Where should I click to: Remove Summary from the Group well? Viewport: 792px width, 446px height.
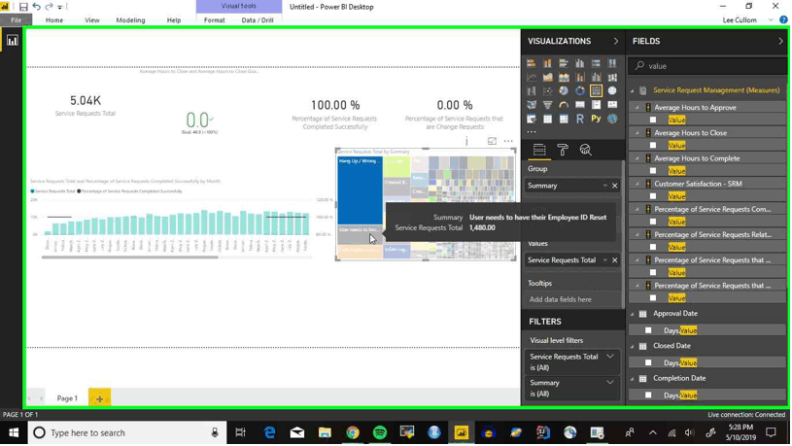pyautogui.click(x=615, y=186)
